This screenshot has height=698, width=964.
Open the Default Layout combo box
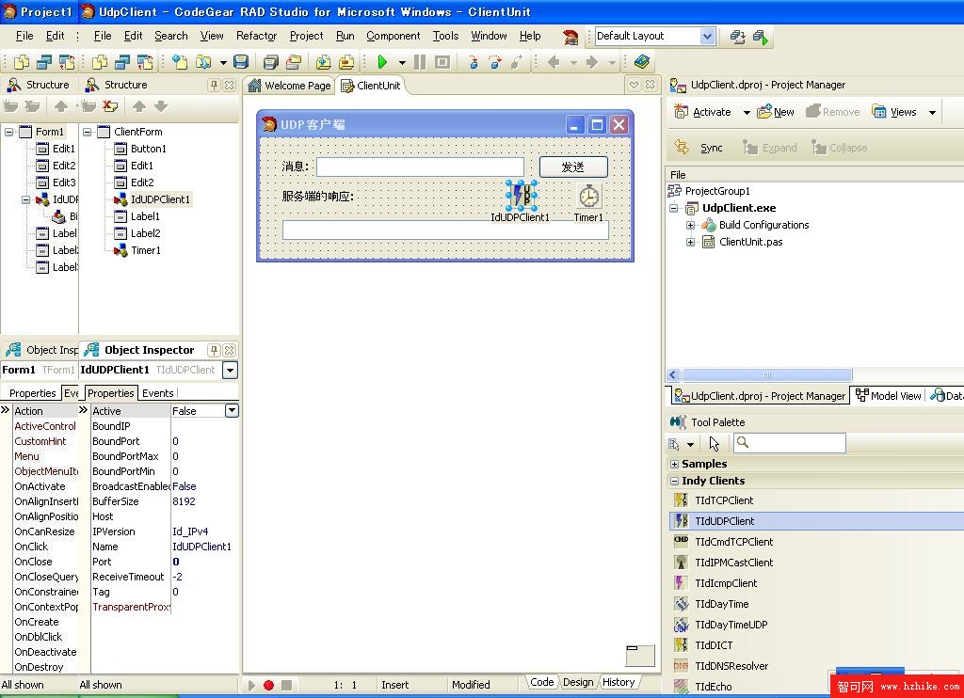(708, 37)
